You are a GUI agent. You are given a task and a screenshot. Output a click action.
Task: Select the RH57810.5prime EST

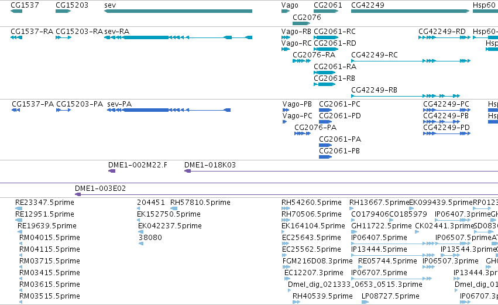point(174,209)
